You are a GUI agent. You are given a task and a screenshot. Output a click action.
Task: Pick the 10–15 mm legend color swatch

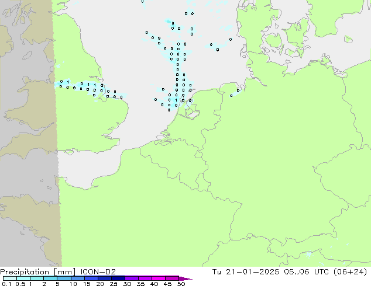77,278
